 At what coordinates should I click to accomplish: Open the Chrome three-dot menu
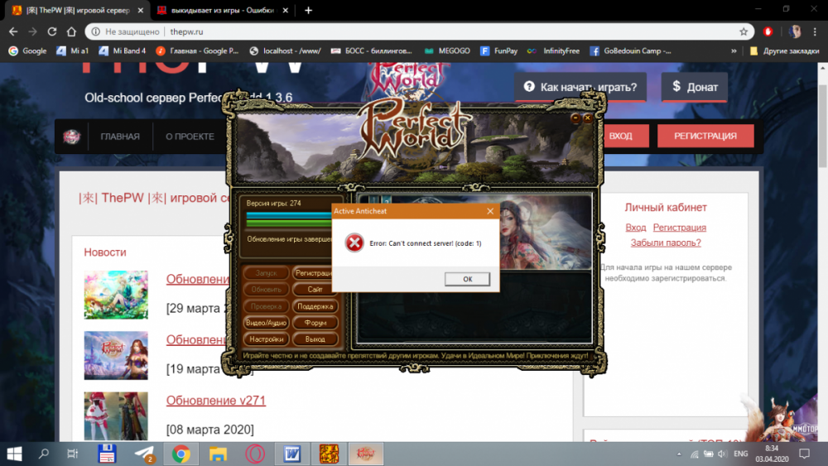tap(816, 31)
